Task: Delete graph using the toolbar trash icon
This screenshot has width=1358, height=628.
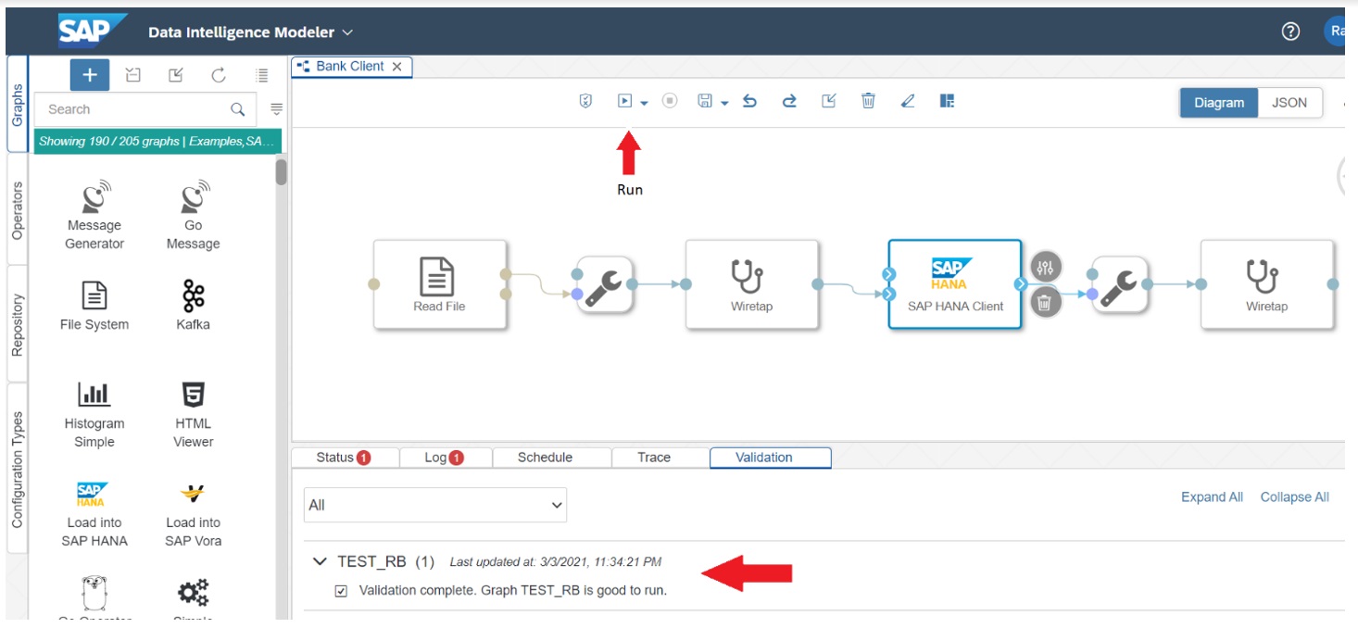Action: tap(868, 101)
